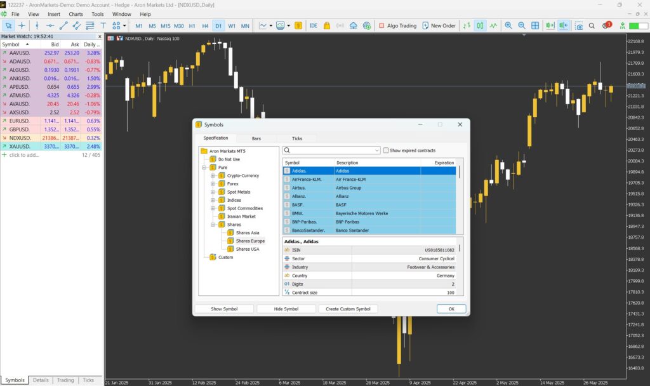The image size is (650, 386).
Task: Expand the Spot Metals node
Action: point(213,192)
